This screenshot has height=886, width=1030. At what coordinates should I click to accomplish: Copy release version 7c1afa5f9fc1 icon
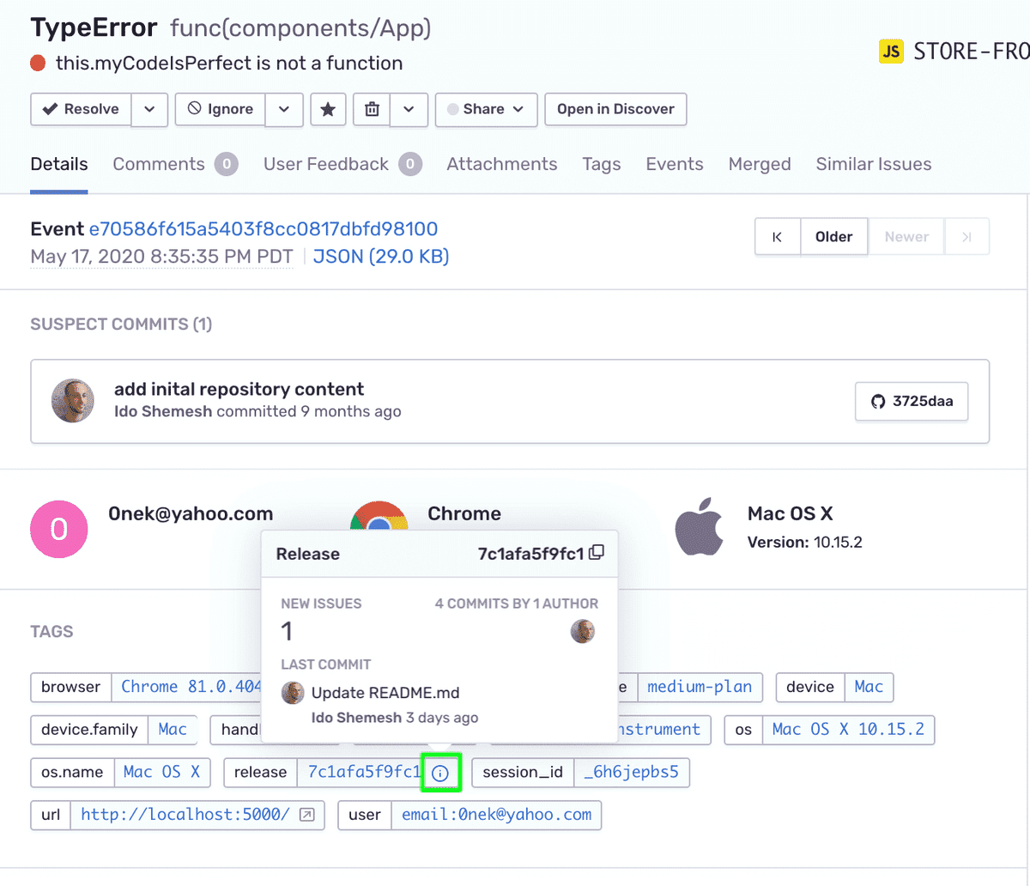pyautogui.click(x=597, y=553)
